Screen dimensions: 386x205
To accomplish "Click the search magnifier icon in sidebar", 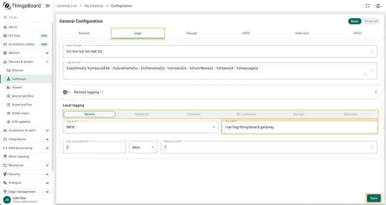I will [5, 17].
